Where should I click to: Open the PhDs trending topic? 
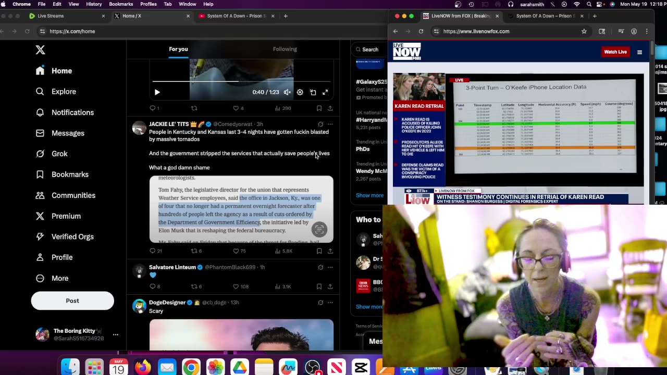(x=363, y=149)
